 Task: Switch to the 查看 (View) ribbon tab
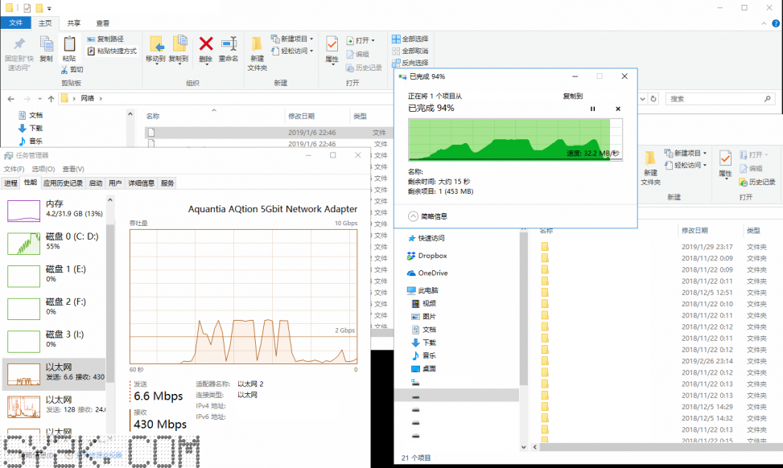click(103, 23)
